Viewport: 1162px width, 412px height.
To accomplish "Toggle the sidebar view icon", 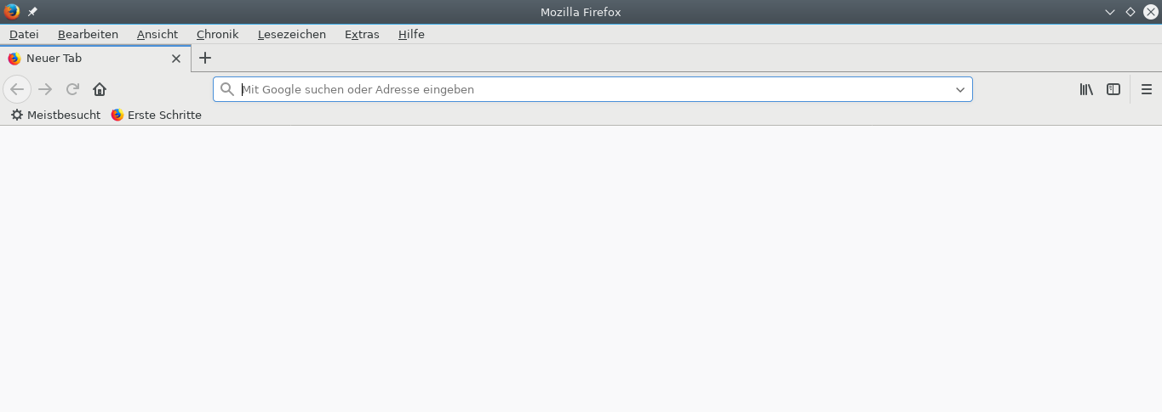I will pyautogui.click(x=1113, y=89).
